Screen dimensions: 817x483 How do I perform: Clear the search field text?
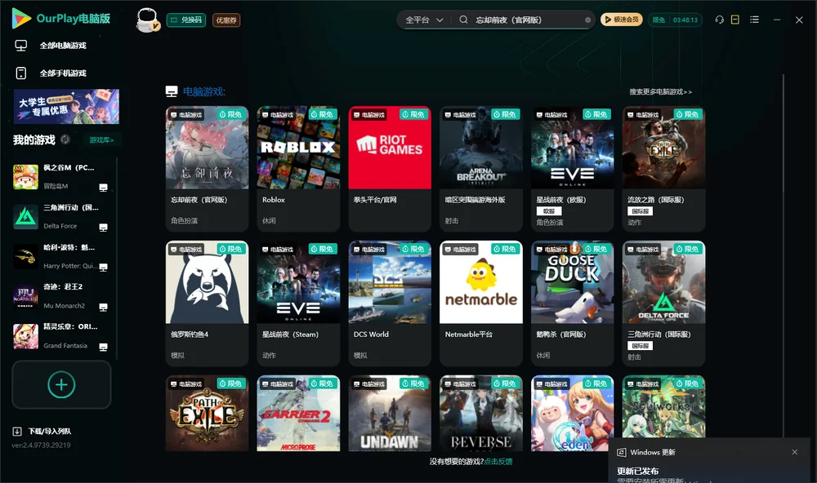[x=587, y=20]
